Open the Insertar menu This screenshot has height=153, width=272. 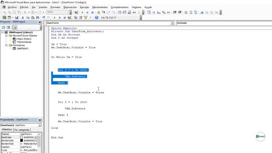pyautogui.click(x=43, y=7)
